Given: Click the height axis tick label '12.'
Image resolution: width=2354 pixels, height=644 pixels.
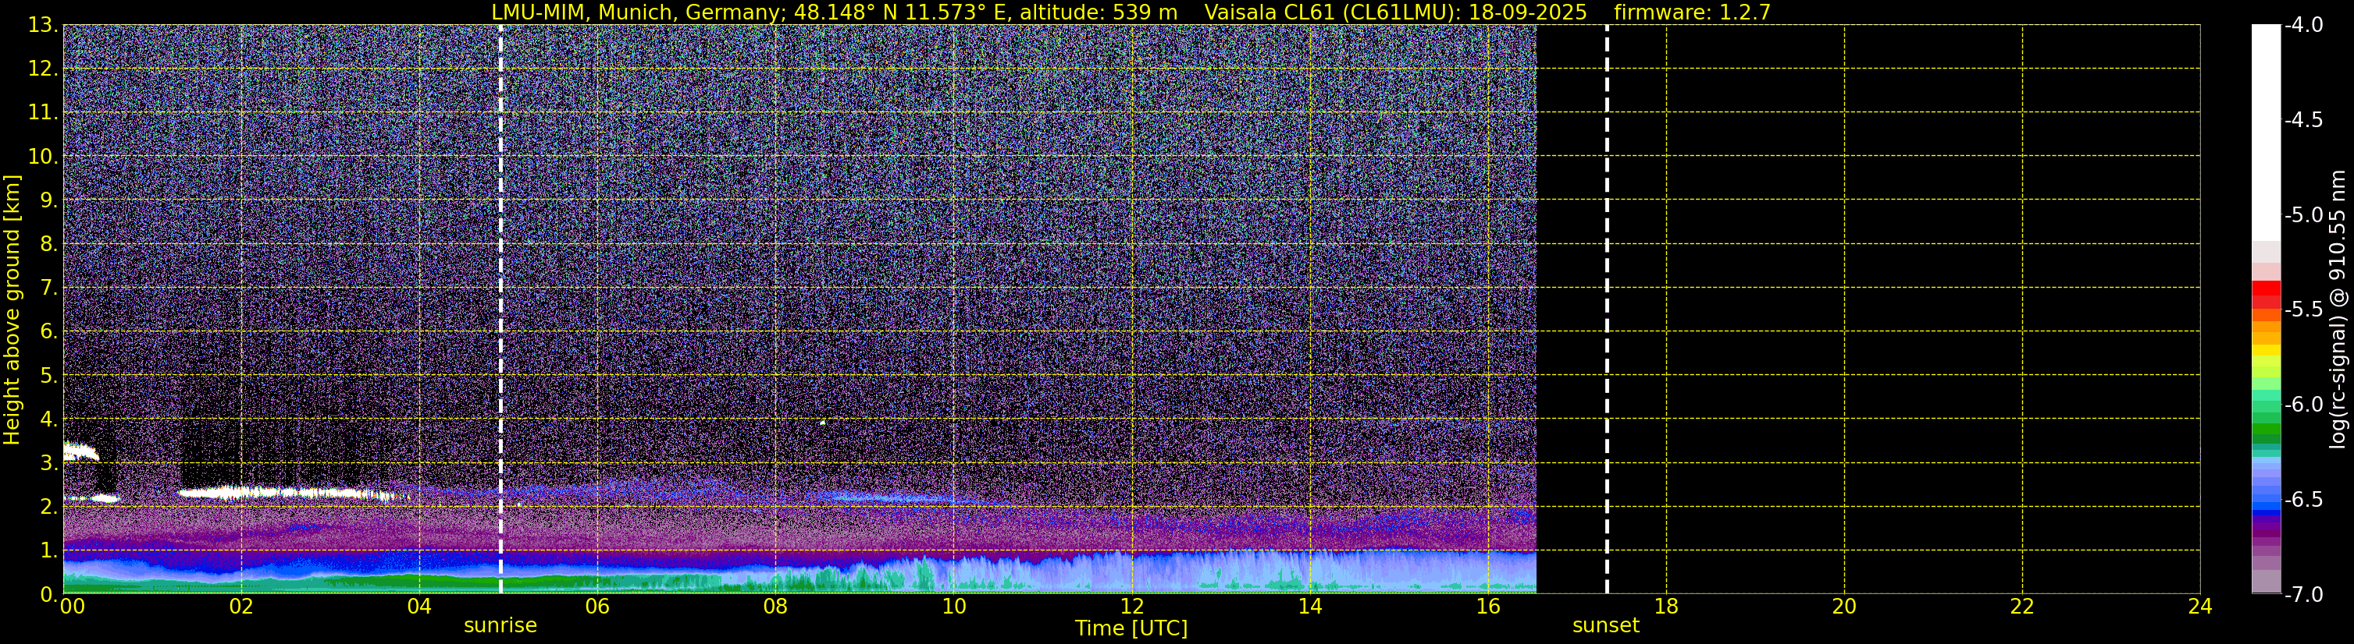Looking at the screenshot, I should pyautogui.click(x=43, y=69).
